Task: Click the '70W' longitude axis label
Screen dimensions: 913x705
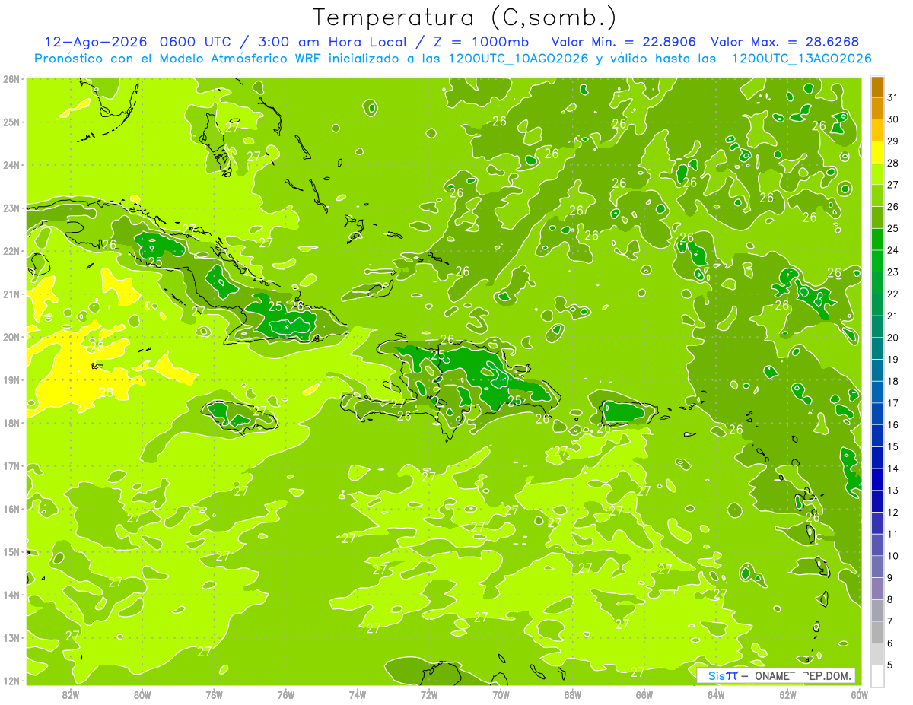Action: click(x=501, y=694)
